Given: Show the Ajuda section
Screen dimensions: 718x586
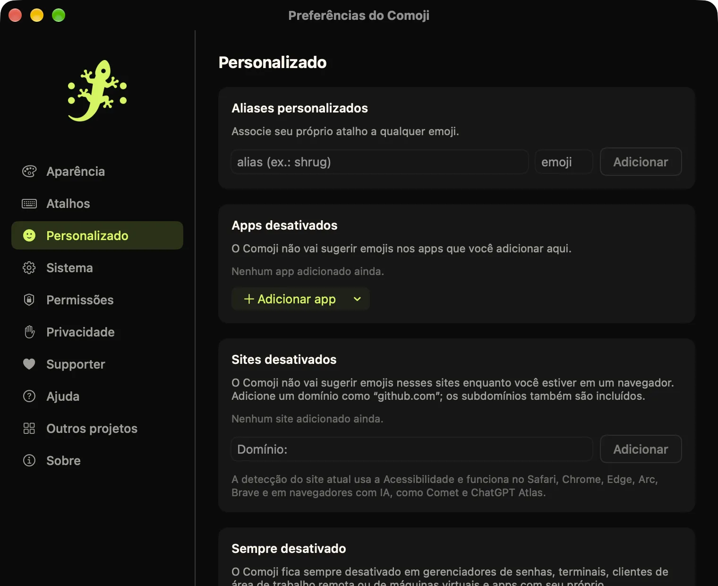Looking at the screenshot, I should tap(97, 396).
